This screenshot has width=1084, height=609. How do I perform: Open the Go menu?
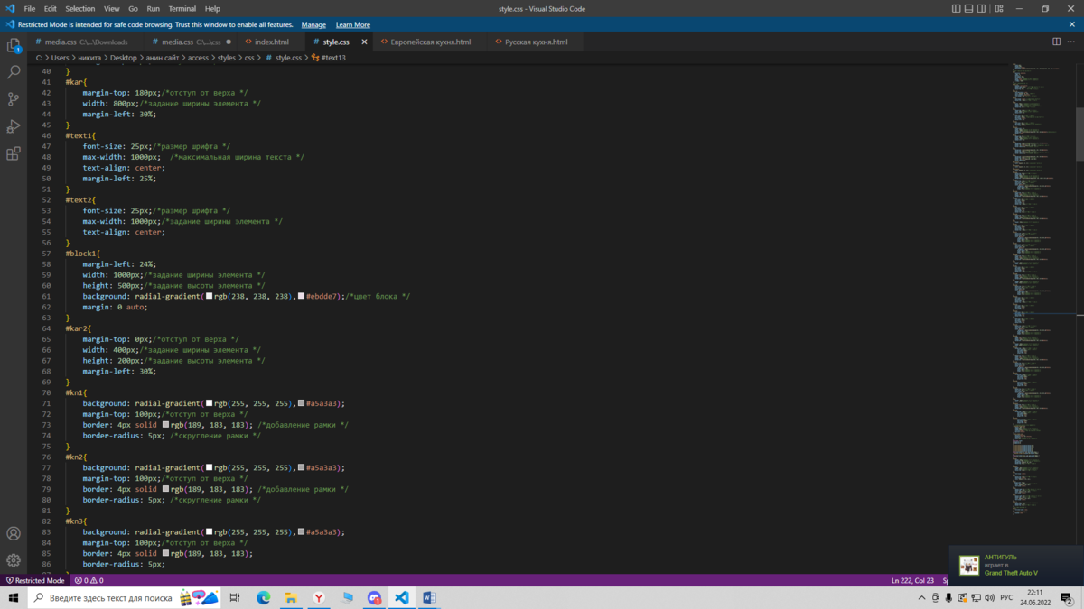click(x=133, y=9)
